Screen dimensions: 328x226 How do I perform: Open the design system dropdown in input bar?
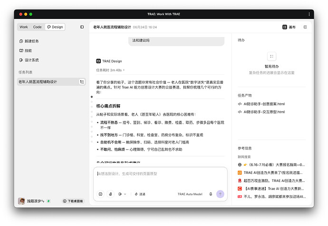coord(122,194)
